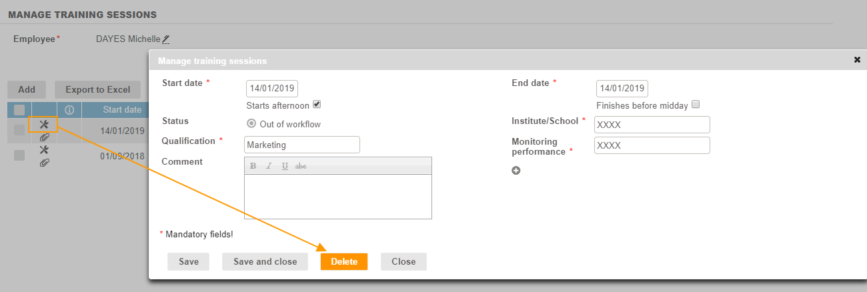The height and width of the screenshot is (292, 867).
Task: Check the Finishes before midday checkbox
Action: pos(696,105)
